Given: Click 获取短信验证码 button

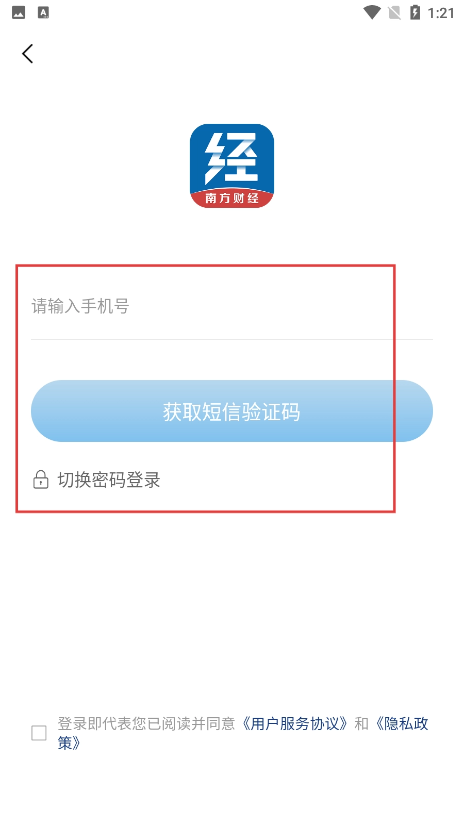Looking at the screenshot, I should click(x=232, y=411).
